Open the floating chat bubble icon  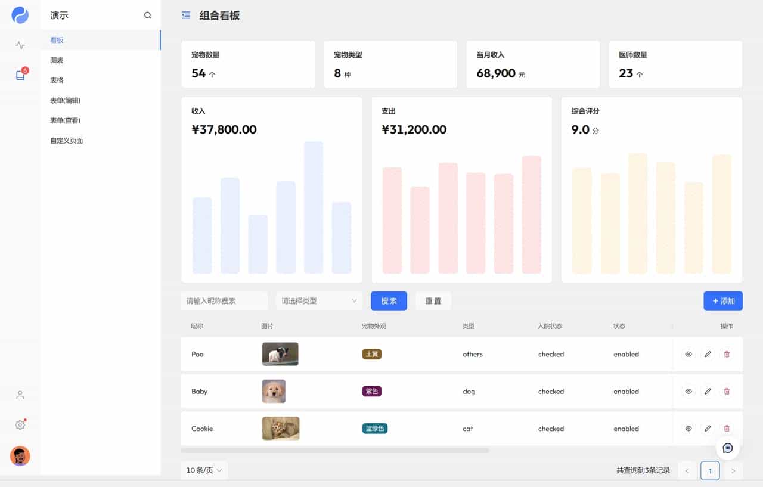point(727,448)
